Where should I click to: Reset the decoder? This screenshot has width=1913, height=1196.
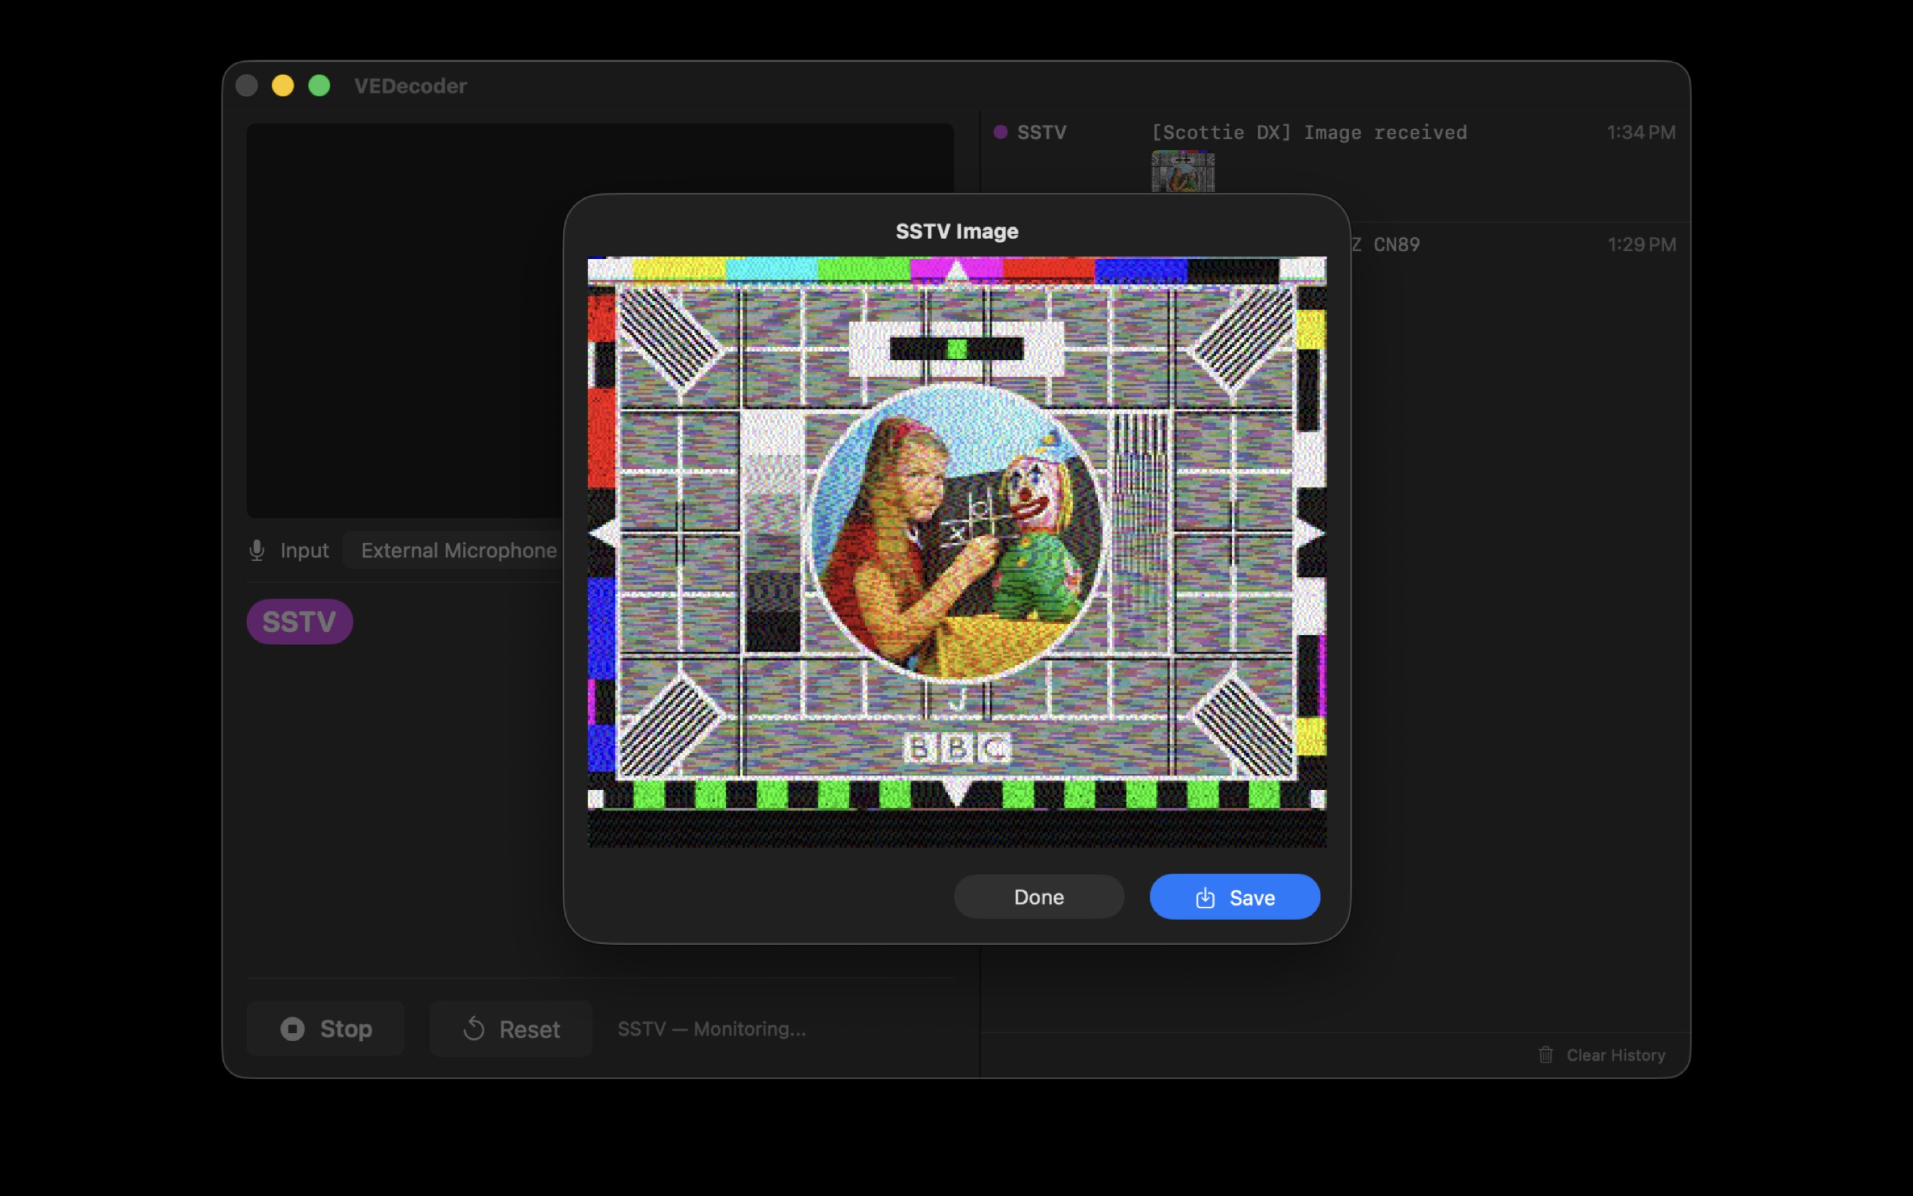510,1029
